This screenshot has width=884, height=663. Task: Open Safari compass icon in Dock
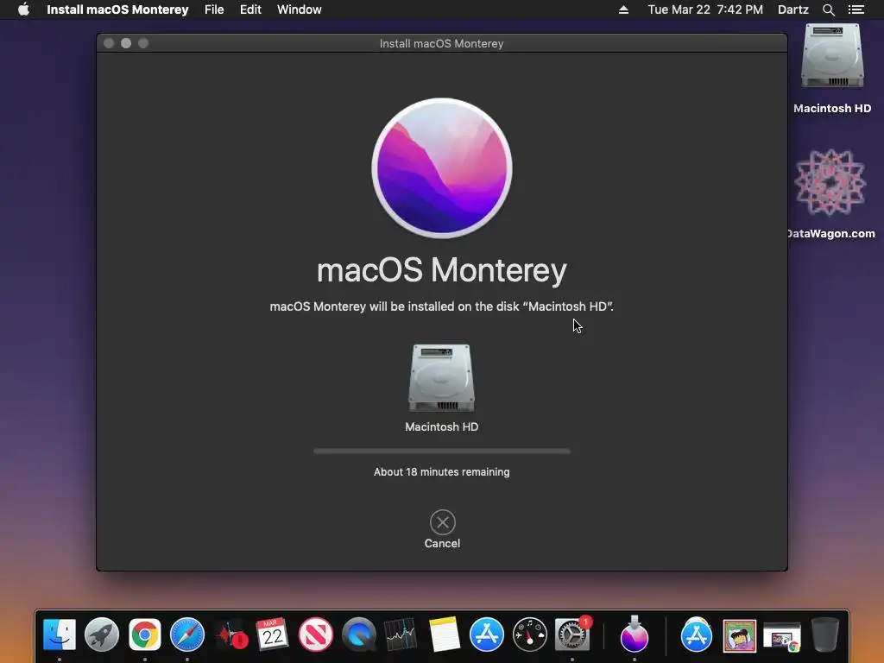(x=187, y=635)
